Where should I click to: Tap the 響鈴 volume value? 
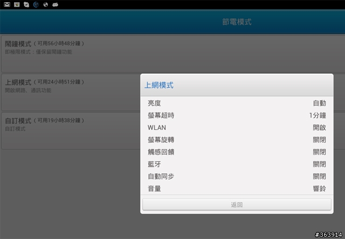click(x=320, y=188)
